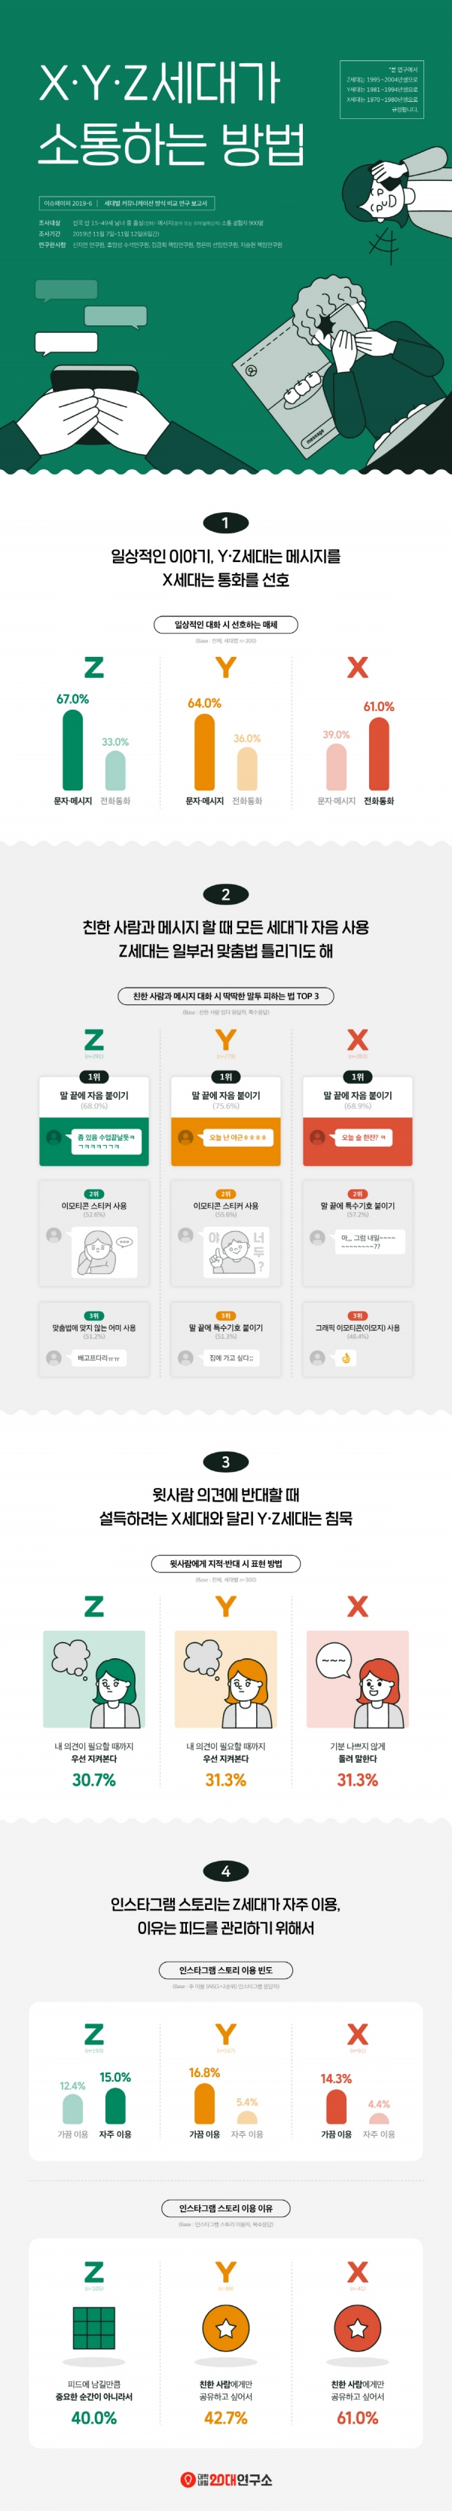
Task: Click the orange star icon under Y
Action: (226, 2329)
